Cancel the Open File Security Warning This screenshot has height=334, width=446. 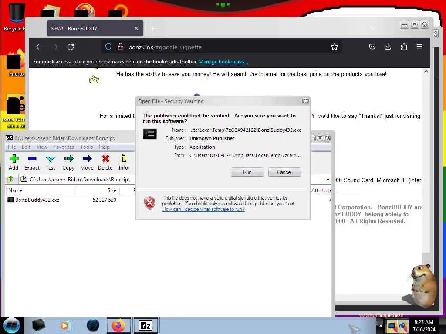[x=284, y=172]
